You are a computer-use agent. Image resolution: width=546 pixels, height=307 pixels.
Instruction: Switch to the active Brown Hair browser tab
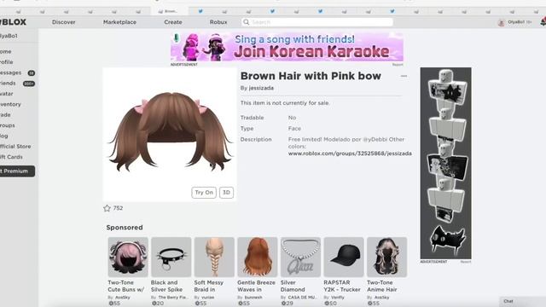(x=170, y=11)
